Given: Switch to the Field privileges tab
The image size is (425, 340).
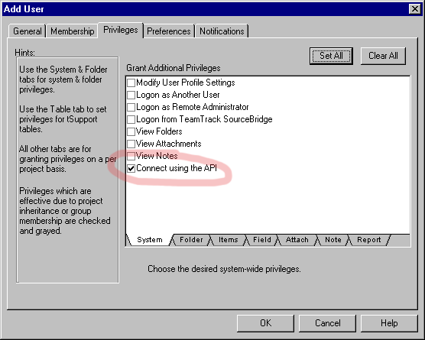Looking at the screenshot, I should click(x=262, y=240).
